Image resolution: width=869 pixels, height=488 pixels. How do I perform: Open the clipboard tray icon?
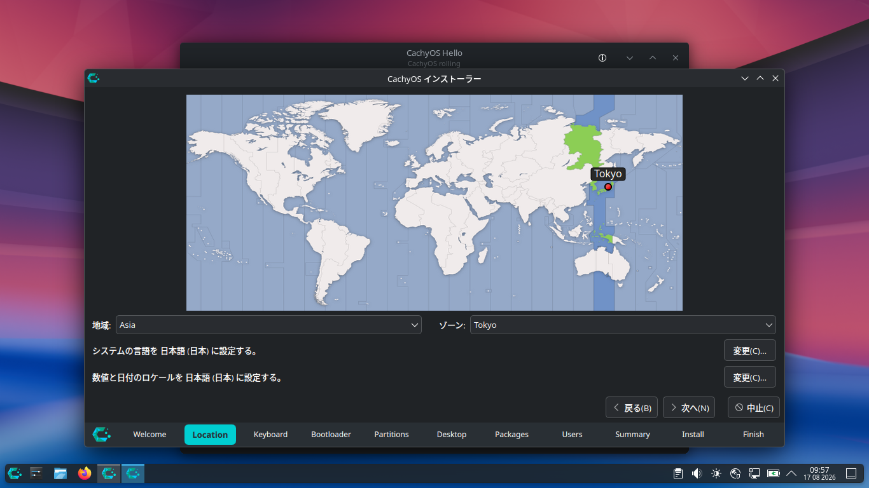tap(678, 473)
